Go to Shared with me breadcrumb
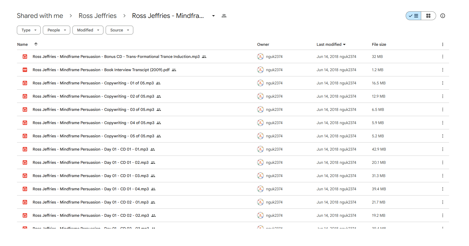The height and width of the screenshot is (246, 469). click(x=40, y=16)
